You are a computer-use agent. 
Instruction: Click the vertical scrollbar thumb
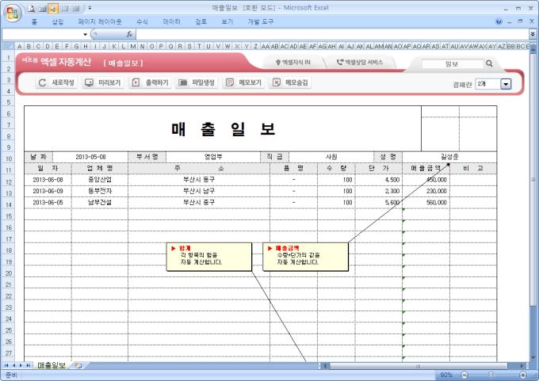tap(533, 179)
